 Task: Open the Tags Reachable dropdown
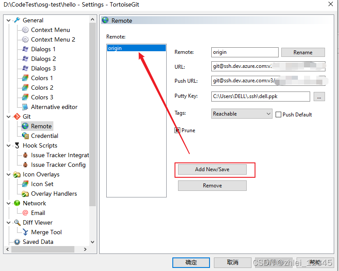(242, 114)
